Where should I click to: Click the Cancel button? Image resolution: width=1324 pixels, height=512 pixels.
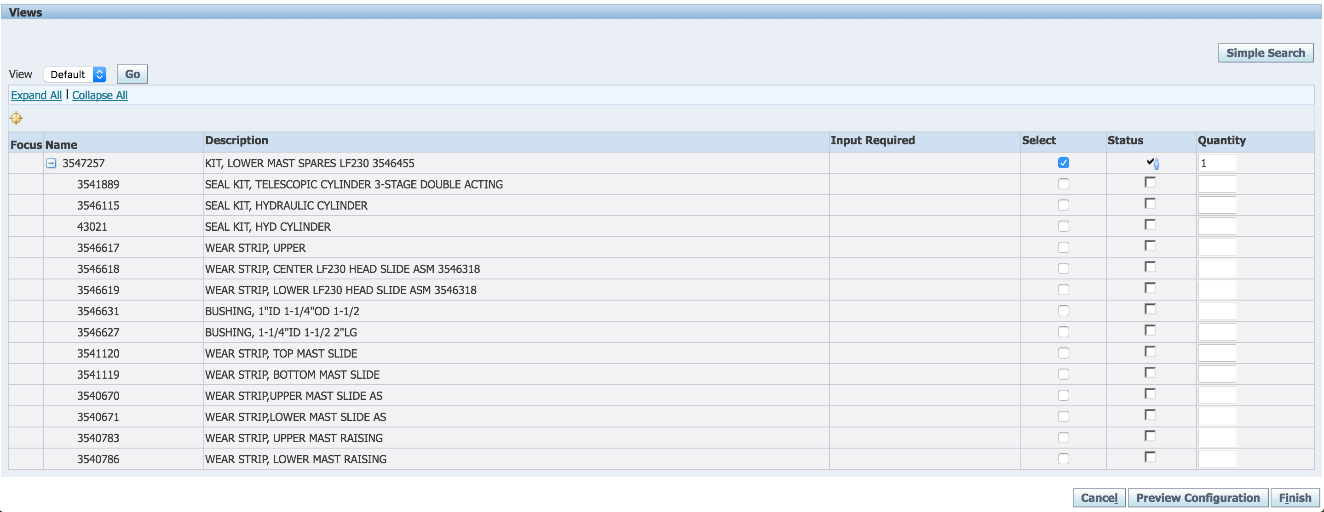click(x=1099, y=498)
